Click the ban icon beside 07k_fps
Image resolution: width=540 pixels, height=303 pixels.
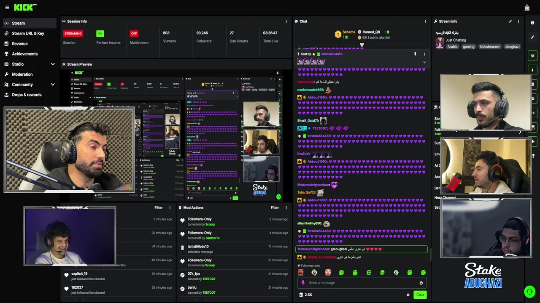[182, 276]
